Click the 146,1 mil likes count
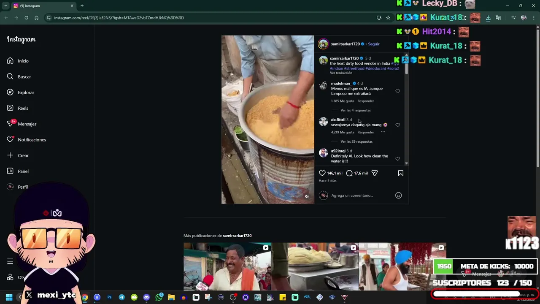This screenshot has width=540, height=304. (335, 173)
